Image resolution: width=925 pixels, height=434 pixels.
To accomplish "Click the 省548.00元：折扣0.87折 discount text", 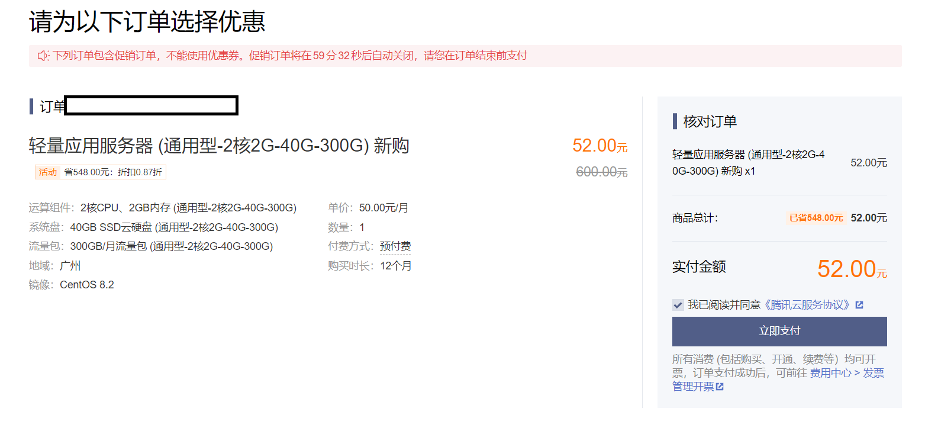I will (x=112, y=172).
